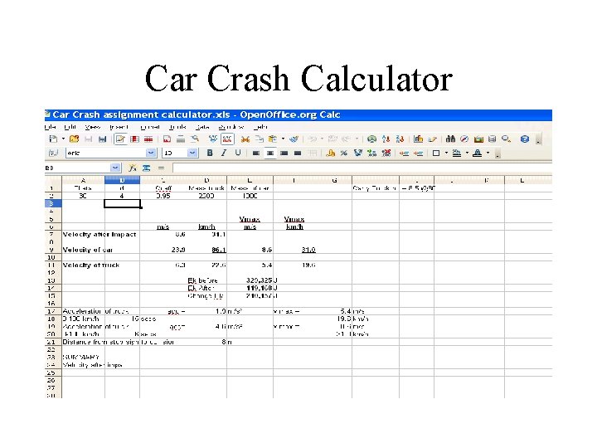597x448 pixels.
Task: Open the Styles and Formatting icon
Action: pyautogui.click(x=53, y=153)
